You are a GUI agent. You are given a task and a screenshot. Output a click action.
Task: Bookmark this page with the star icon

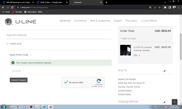[x=160, y=7]
